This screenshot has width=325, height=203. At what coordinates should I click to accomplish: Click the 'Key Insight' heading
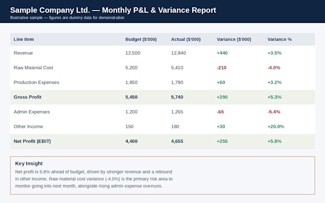(29, 163)
